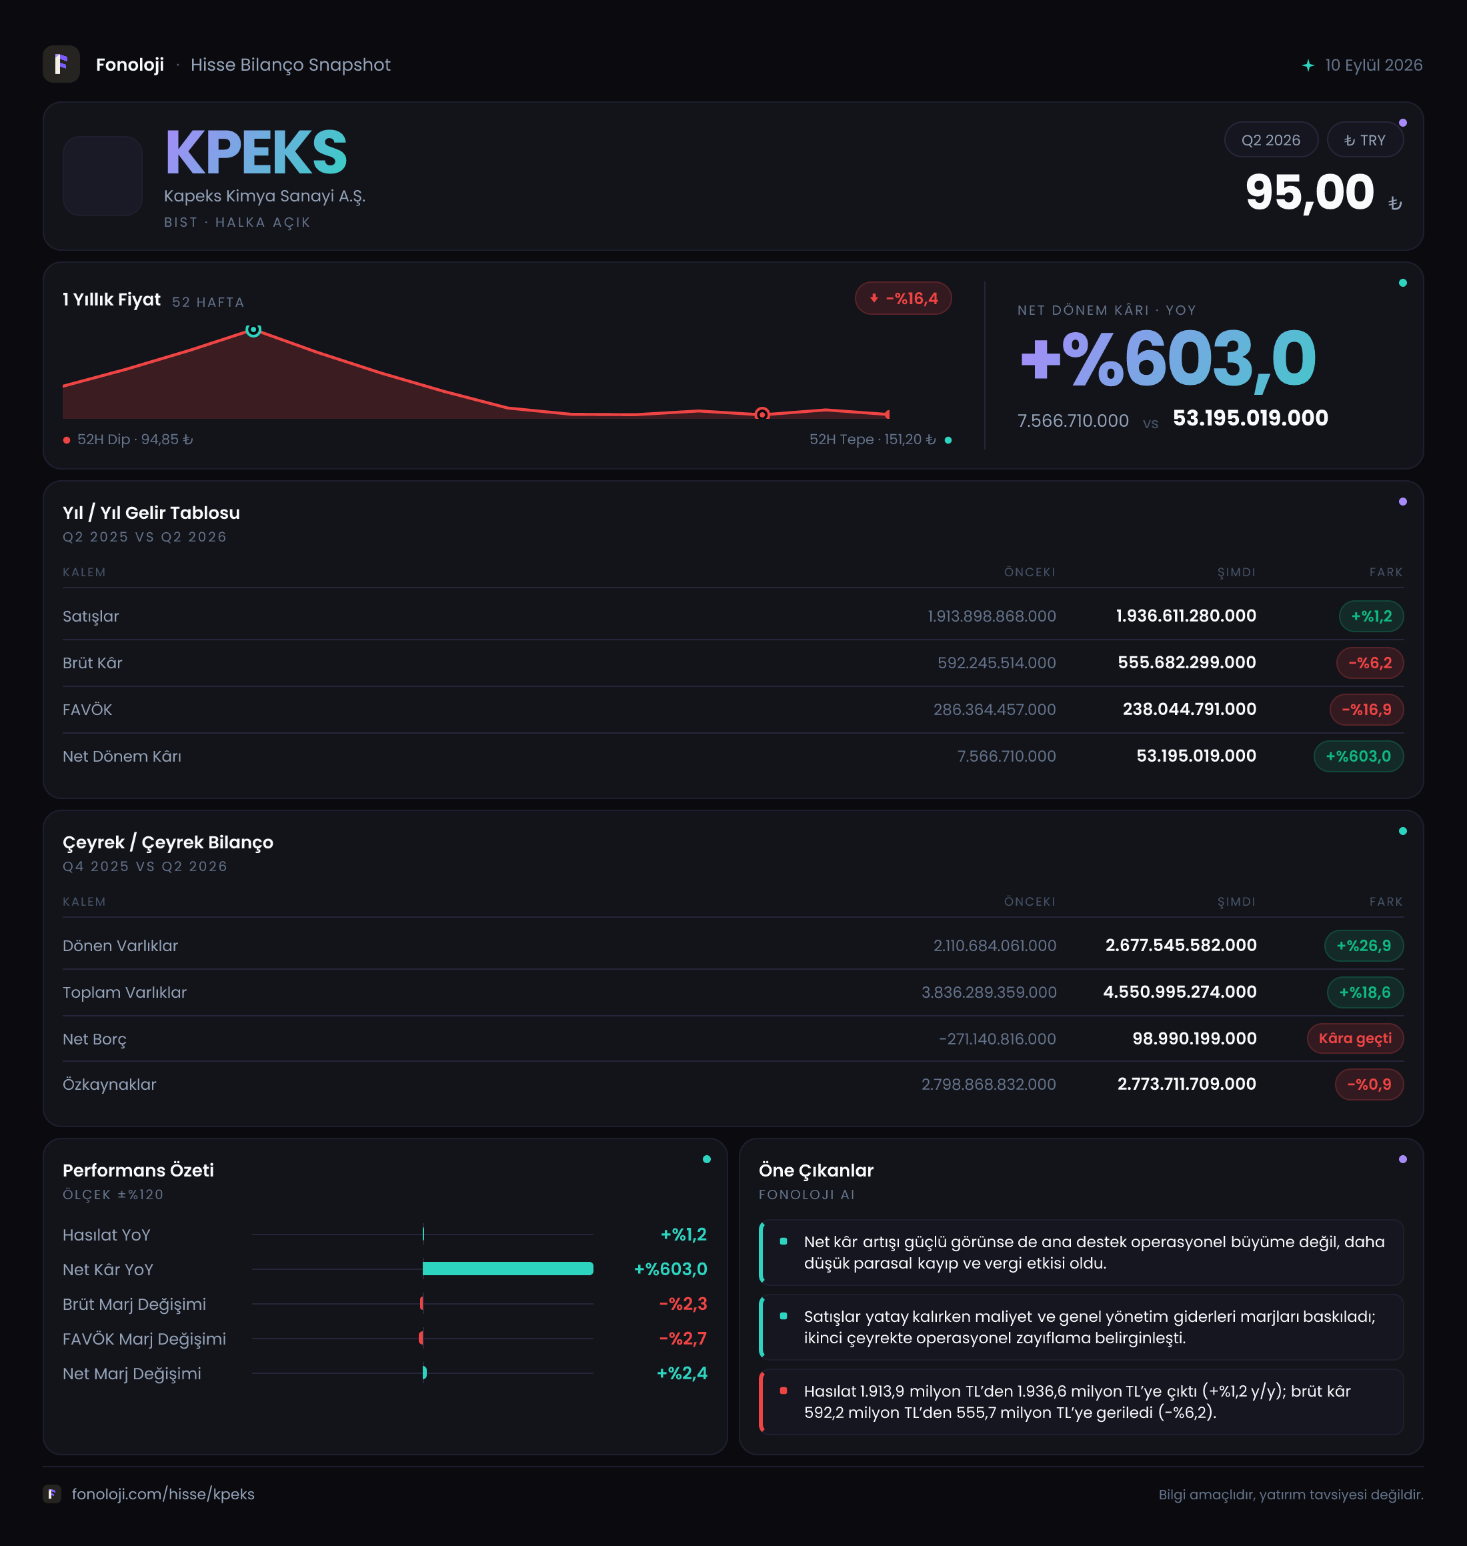Click the highlight starting 'Hasılat 1.913,9 milyon'
Screen dimensions: 1467x1546
tap(1082, 1401)
